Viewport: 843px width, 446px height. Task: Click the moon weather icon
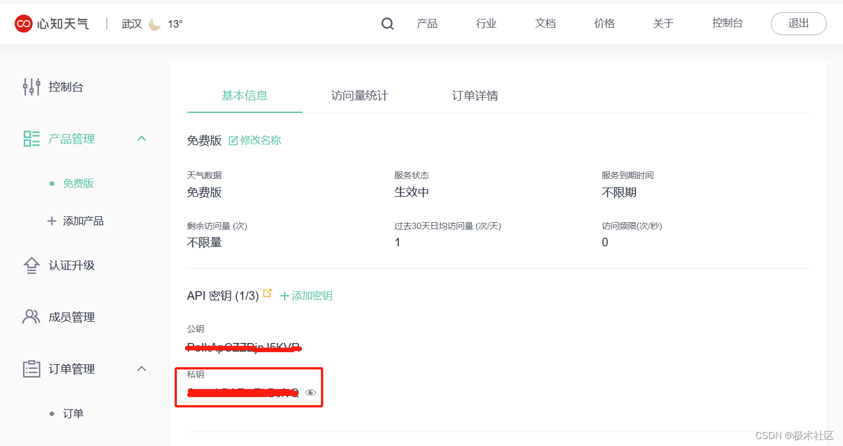[x=154, y=24]
